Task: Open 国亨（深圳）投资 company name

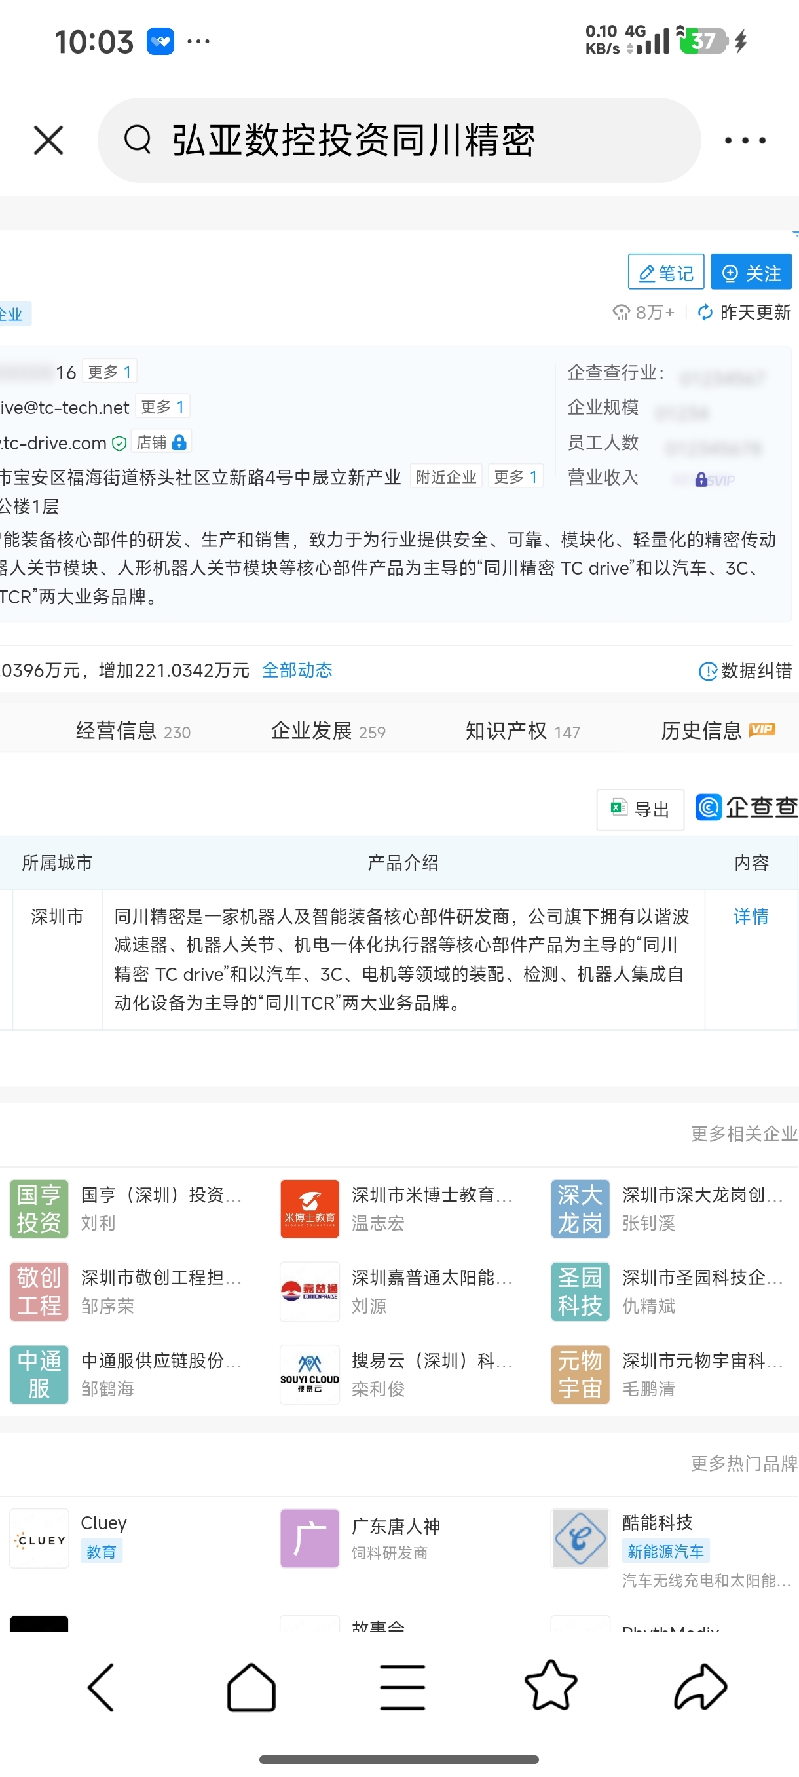Action: [x=161, y=1194]
